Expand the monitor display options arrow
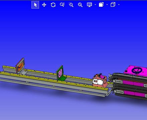Viewport: 147px width, 120px height. click(95, 5)
